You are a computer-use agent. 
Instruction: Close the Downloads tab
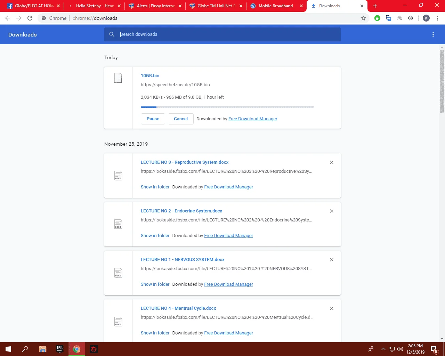pyautogui.click(x=362, y=6)
